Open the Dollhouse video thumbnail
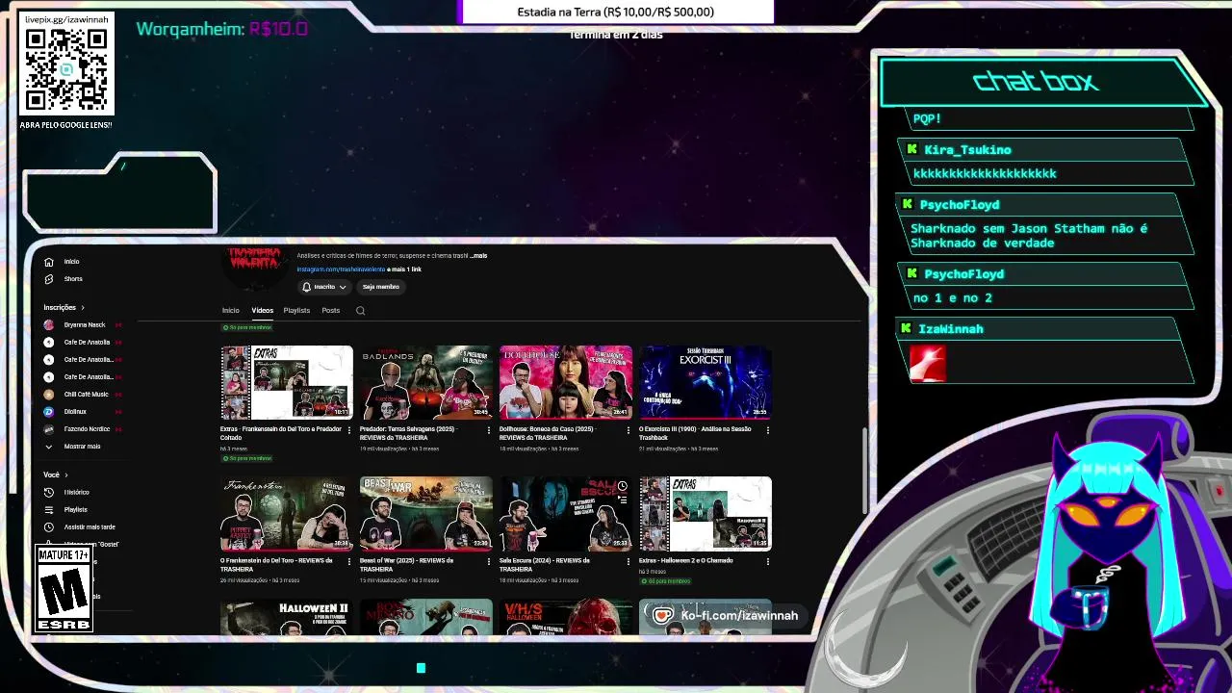This screenshot has width=1232, height=693. (566, 382)
